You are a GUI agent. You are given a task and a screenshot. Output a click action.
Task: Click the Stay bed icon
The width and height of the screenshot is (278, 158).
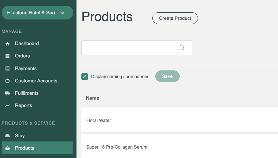(7, 136)
